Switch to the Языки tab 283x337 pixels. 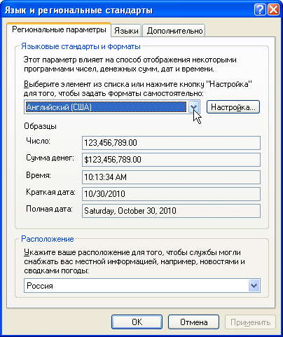(126, 31)
